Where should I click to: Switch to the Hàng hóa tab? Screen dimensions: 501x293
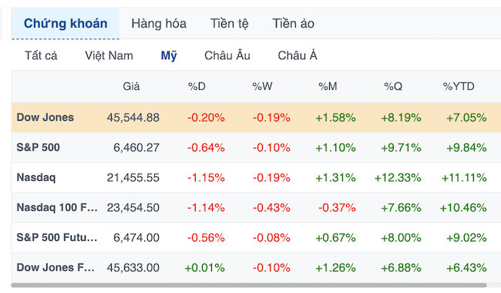tap(159, 24)
